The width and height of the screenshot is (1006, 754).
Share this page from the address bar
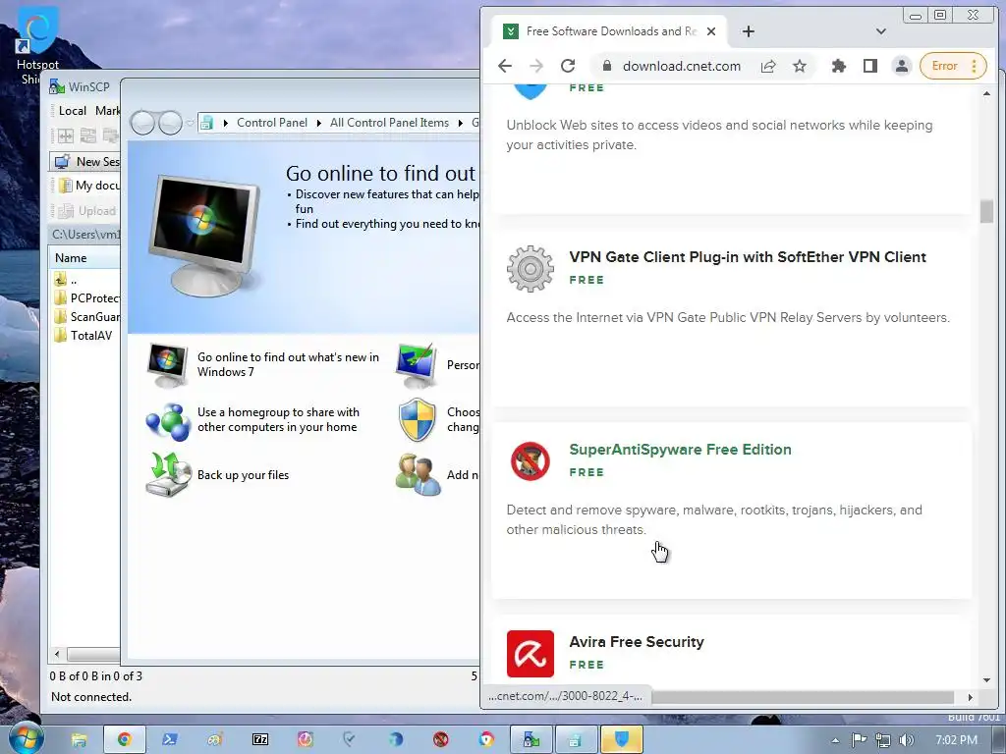click(768, 66)
